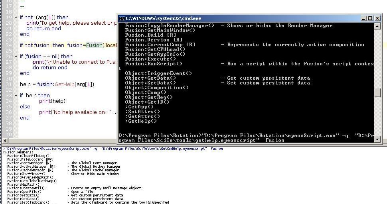Click 'Fusion.CurrentComp [R]' in the cmd window
Screen dimensions: 387x204
(x=160, y=45)
